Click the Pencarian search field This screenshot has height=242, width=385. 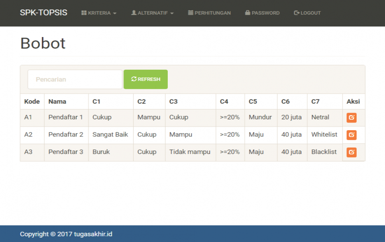tap(74, 79)
